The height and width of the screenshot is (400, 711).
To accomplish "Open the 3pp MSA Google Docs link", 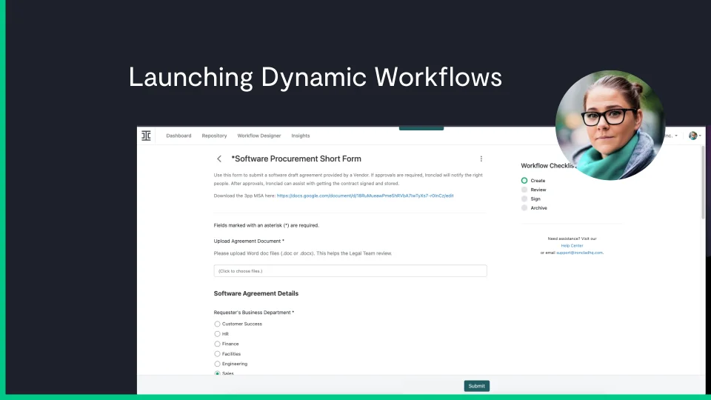I will 365,196.
